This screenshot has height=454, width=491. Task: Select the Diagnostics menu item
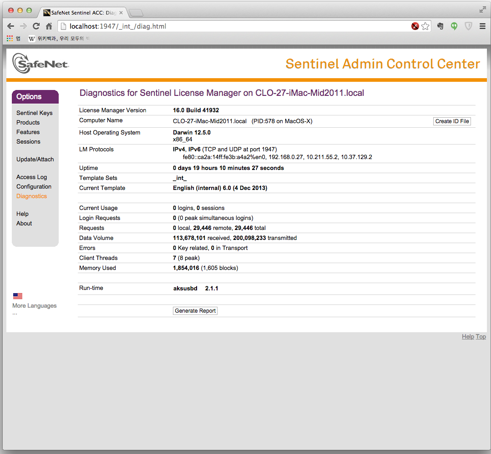point(32,196)
